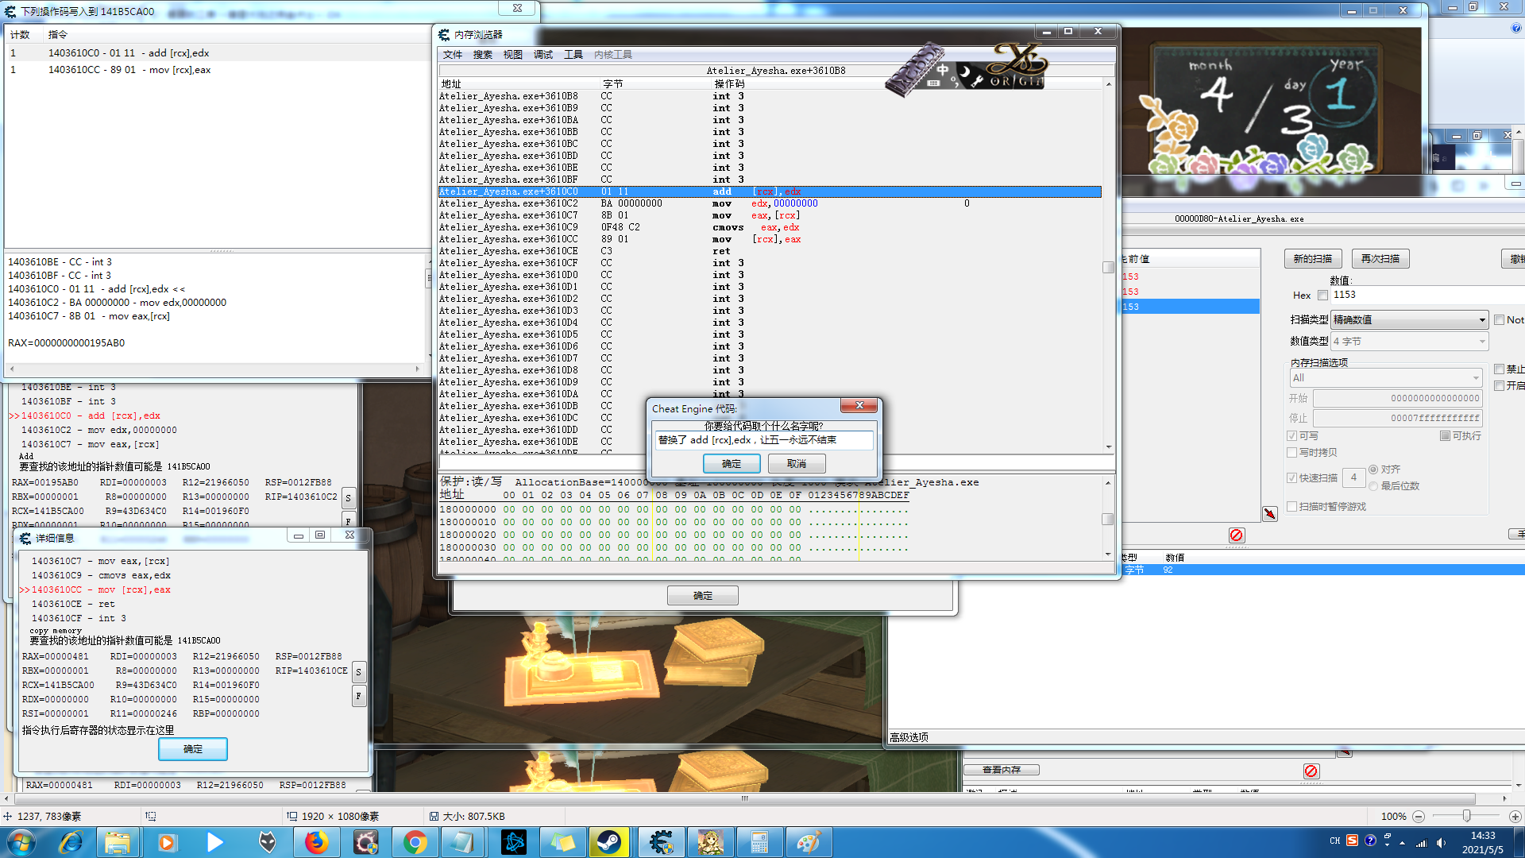
Task: Open the 搜索 menu in memory viewer
Action: pos(482,55)
